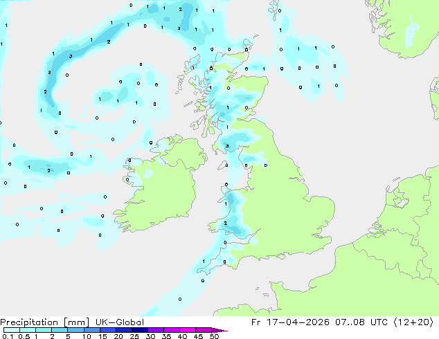Click the '2' value over south Wales

[x=226, y=223]
